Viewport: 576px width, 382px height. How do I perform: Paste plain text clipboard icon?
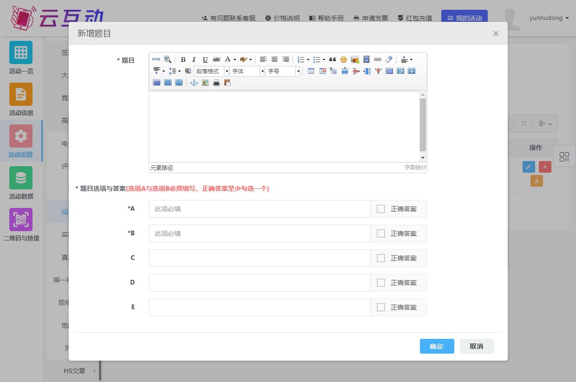(227, 83)
